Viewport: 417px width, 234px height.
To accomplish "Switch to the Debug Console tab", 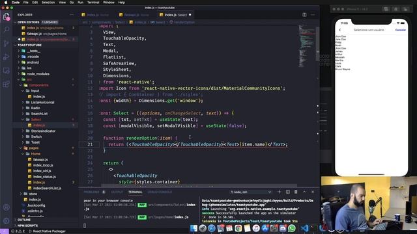I will [x=160, y=192].
